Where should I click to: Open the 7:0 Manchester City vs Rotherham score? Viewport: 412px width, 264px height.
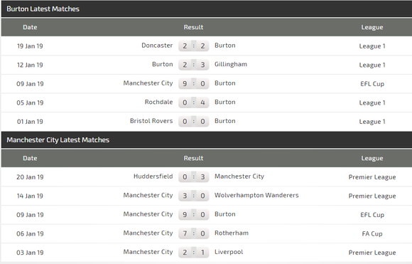(x=194, y=233)
